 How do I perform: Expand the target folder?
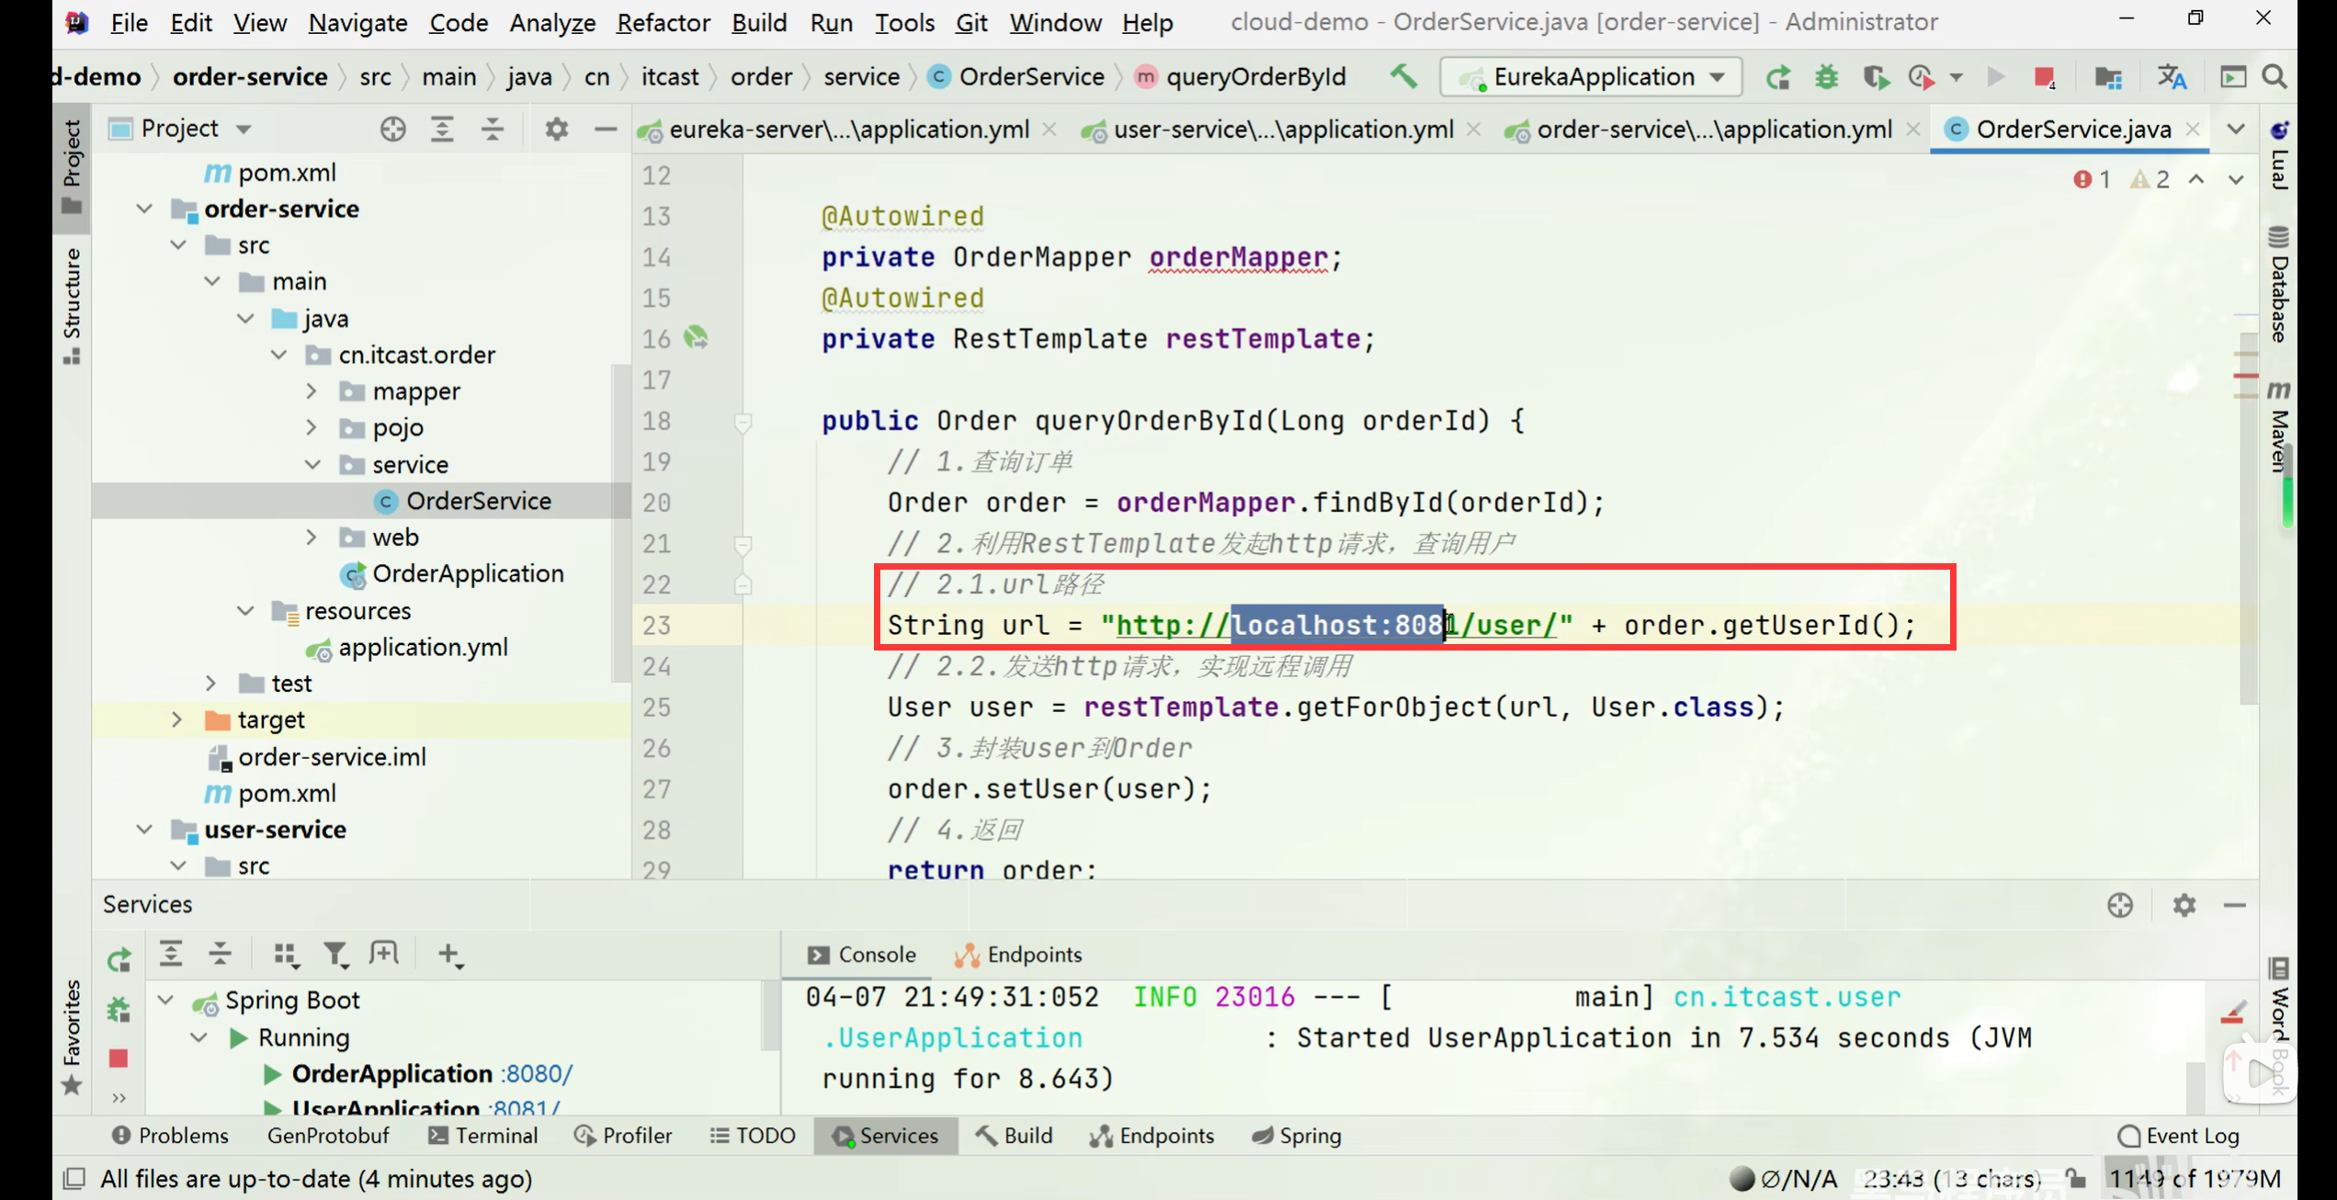(176, 719)
